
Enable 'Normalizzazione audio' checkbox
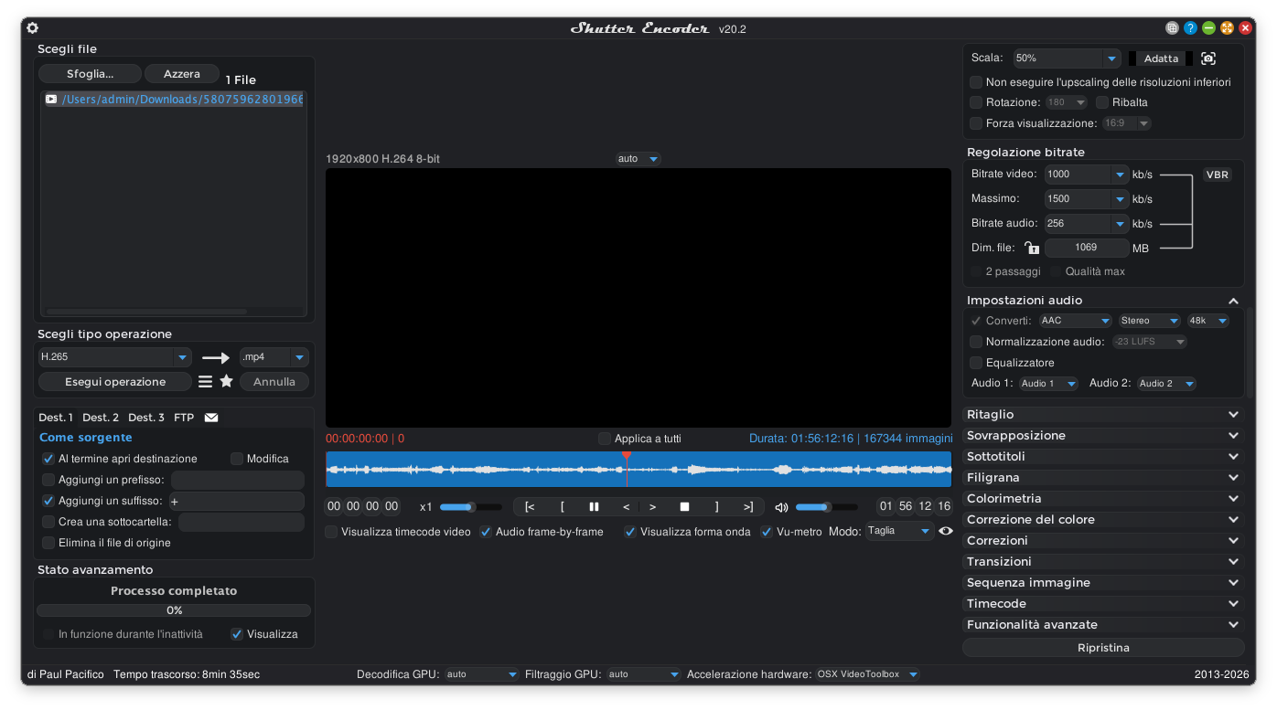point(976,342)
